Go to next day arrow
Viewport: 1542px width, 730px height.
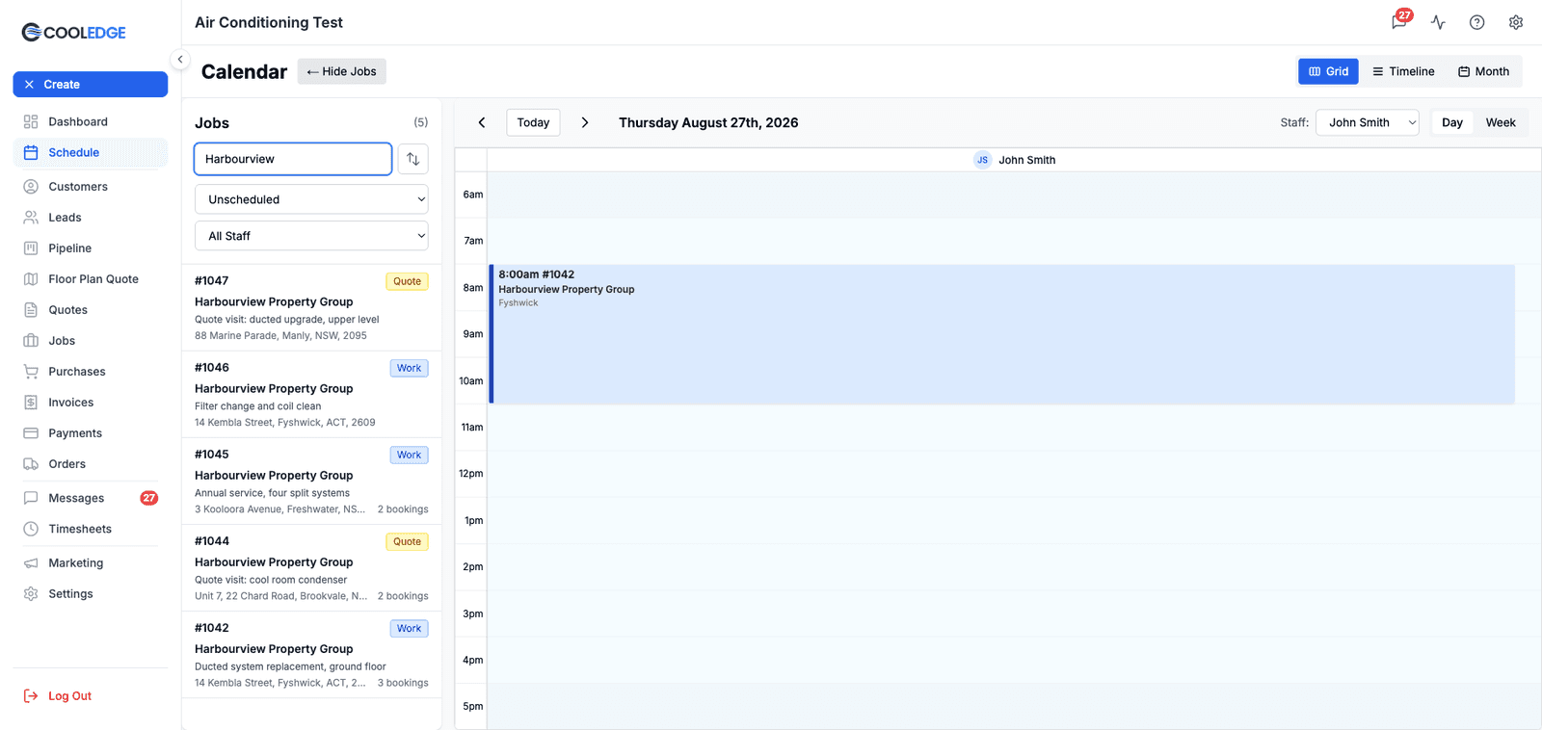(585, 122)
